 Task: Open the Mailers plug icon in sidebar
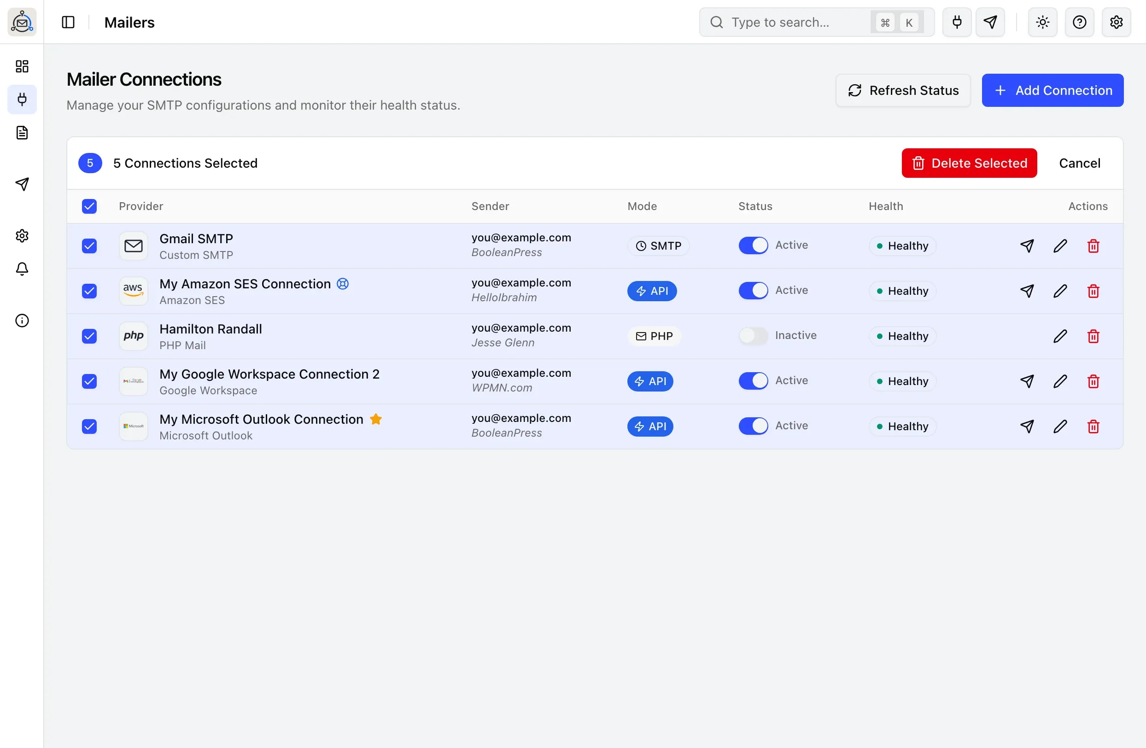point(22,99)
